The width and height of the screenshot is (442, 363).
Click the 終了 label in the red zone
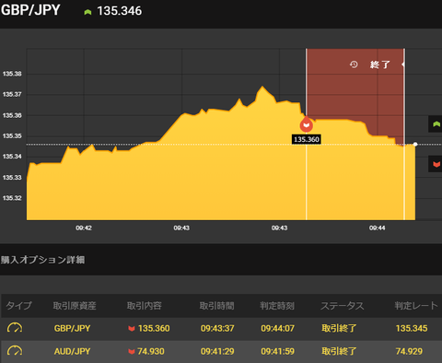pos(380,64)
